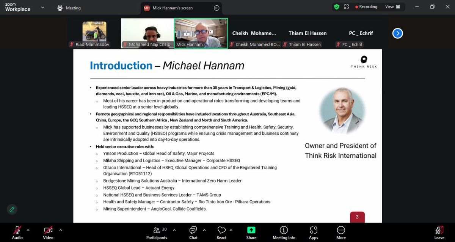The width and height of the screenshot is (455, 242).
Task: Select the Mick Hannam's screen tab
Action: tap(181, 8)
